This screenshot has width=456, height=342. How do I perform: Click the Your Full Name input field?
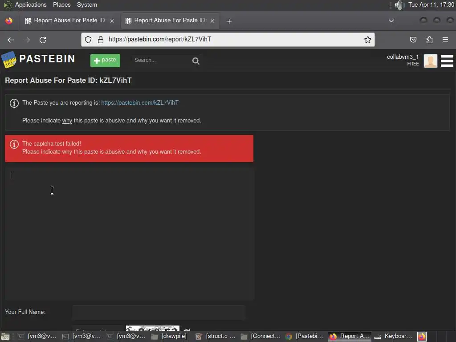coord(159,313)
